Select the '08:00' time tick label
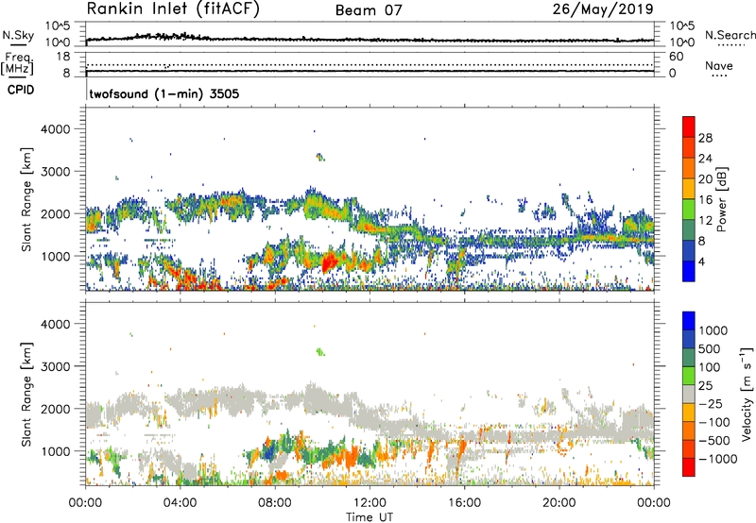 pos(275,503)
